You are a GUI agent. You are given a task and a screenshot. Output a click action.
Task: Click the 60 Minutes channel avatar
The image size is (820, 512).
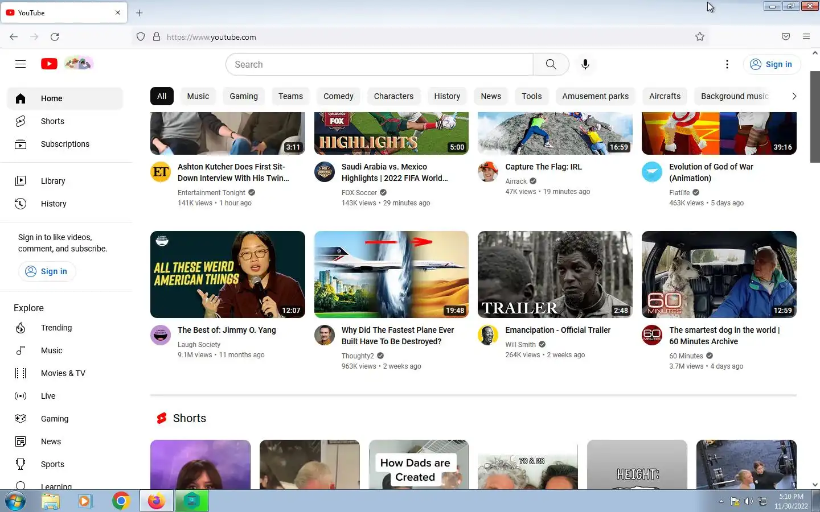pyautogui.click(x=652, y=335)
